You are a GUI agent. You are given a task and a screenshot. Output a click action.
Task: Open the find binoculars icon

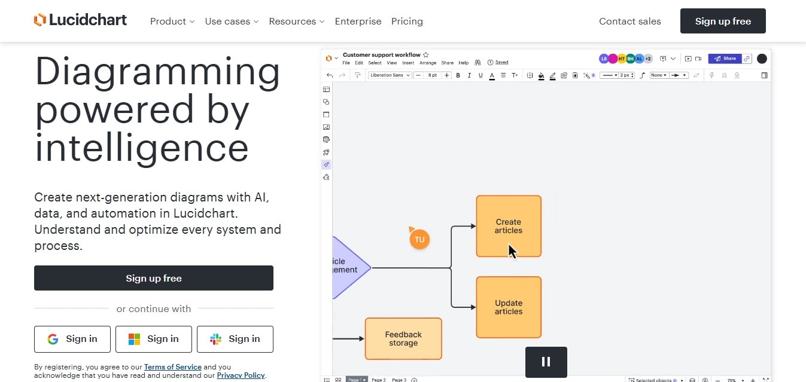(477, 62)
